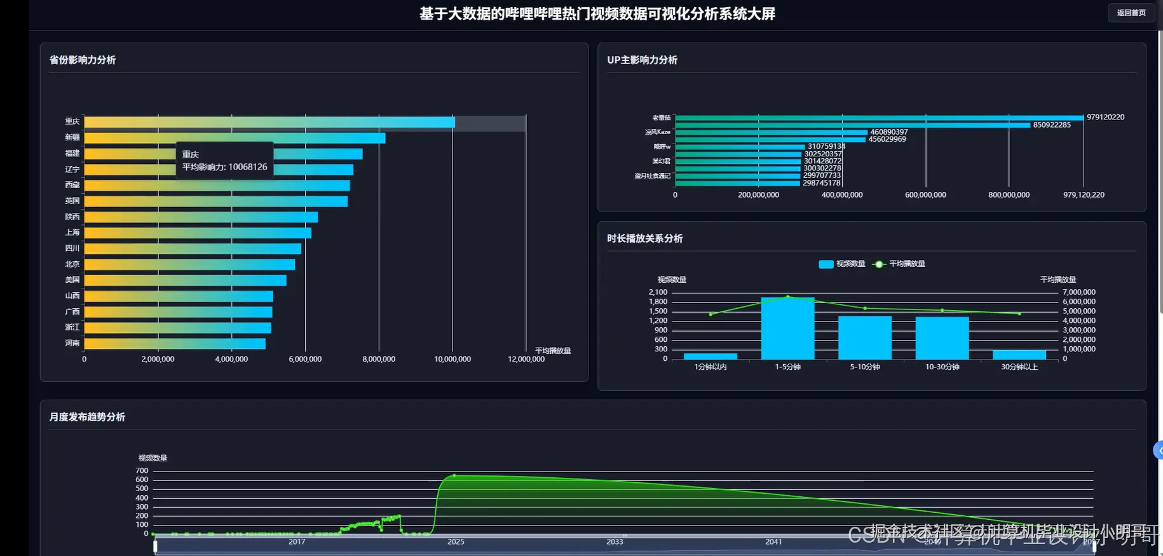
Task: Click the 1分钟以内 video count bar
Action: (x=711, y=356)
